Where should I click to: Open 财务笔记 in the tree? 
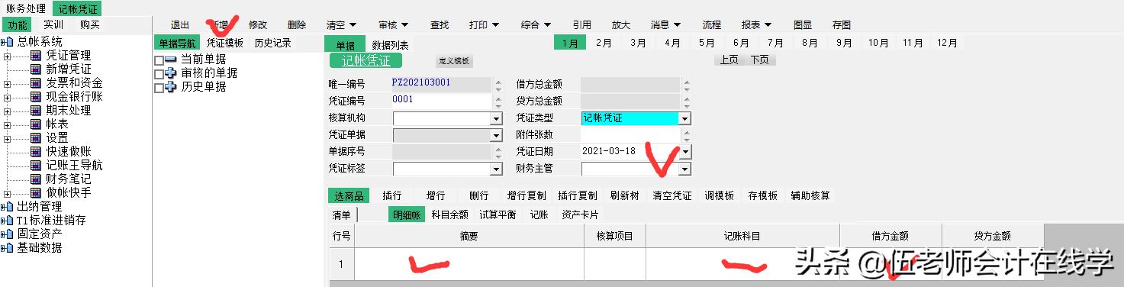pyautogui.click(x=69, y=179)
